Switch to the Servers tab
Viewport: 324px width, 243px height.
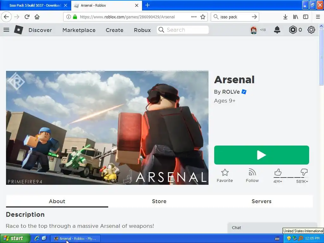[x=261, y=201]
